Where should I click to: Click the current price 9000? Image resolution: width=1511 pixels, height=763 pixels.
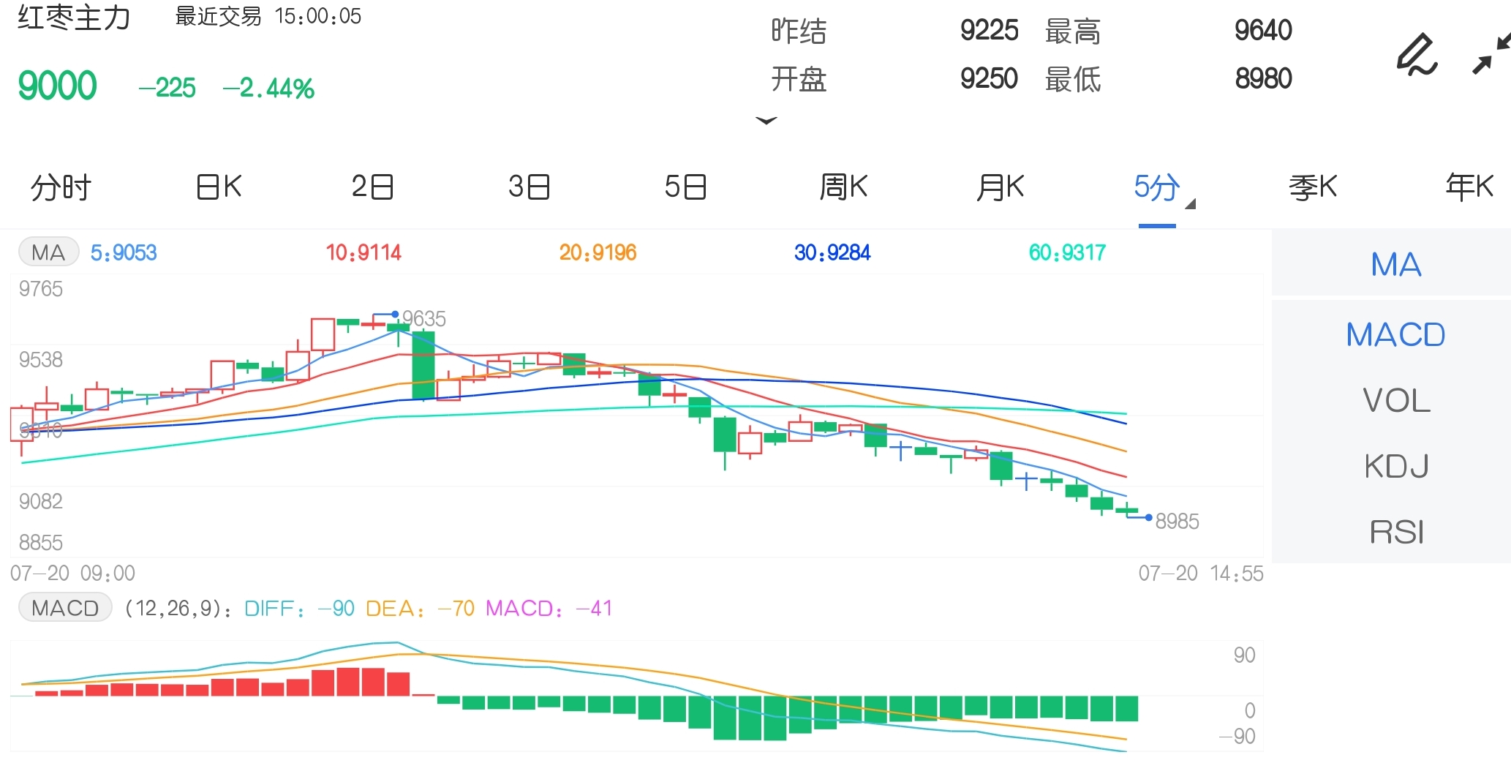(57, 86)
